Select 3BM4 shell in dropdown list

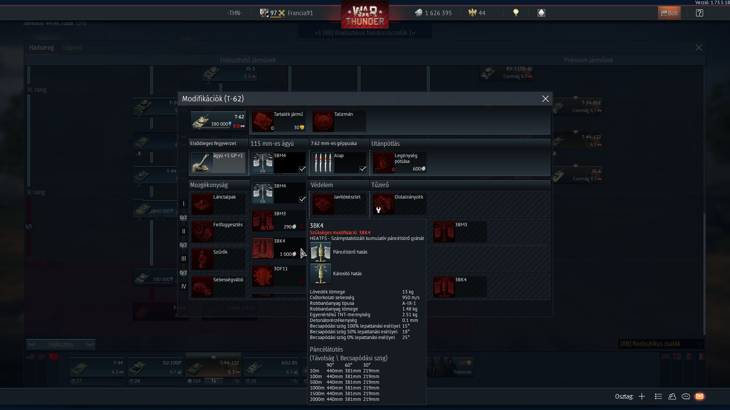click(279, 193)
